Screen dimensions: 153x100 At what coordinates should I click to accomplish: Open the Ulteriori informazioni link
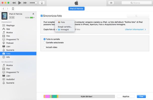pyautogui.click(x=135, y=29)
